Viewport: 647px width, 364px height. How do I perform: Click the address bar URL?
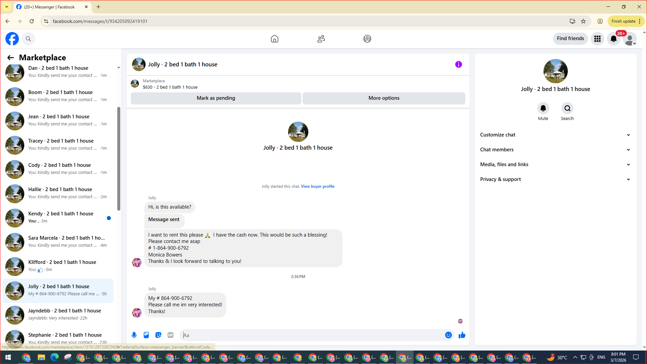pos(100,21)
